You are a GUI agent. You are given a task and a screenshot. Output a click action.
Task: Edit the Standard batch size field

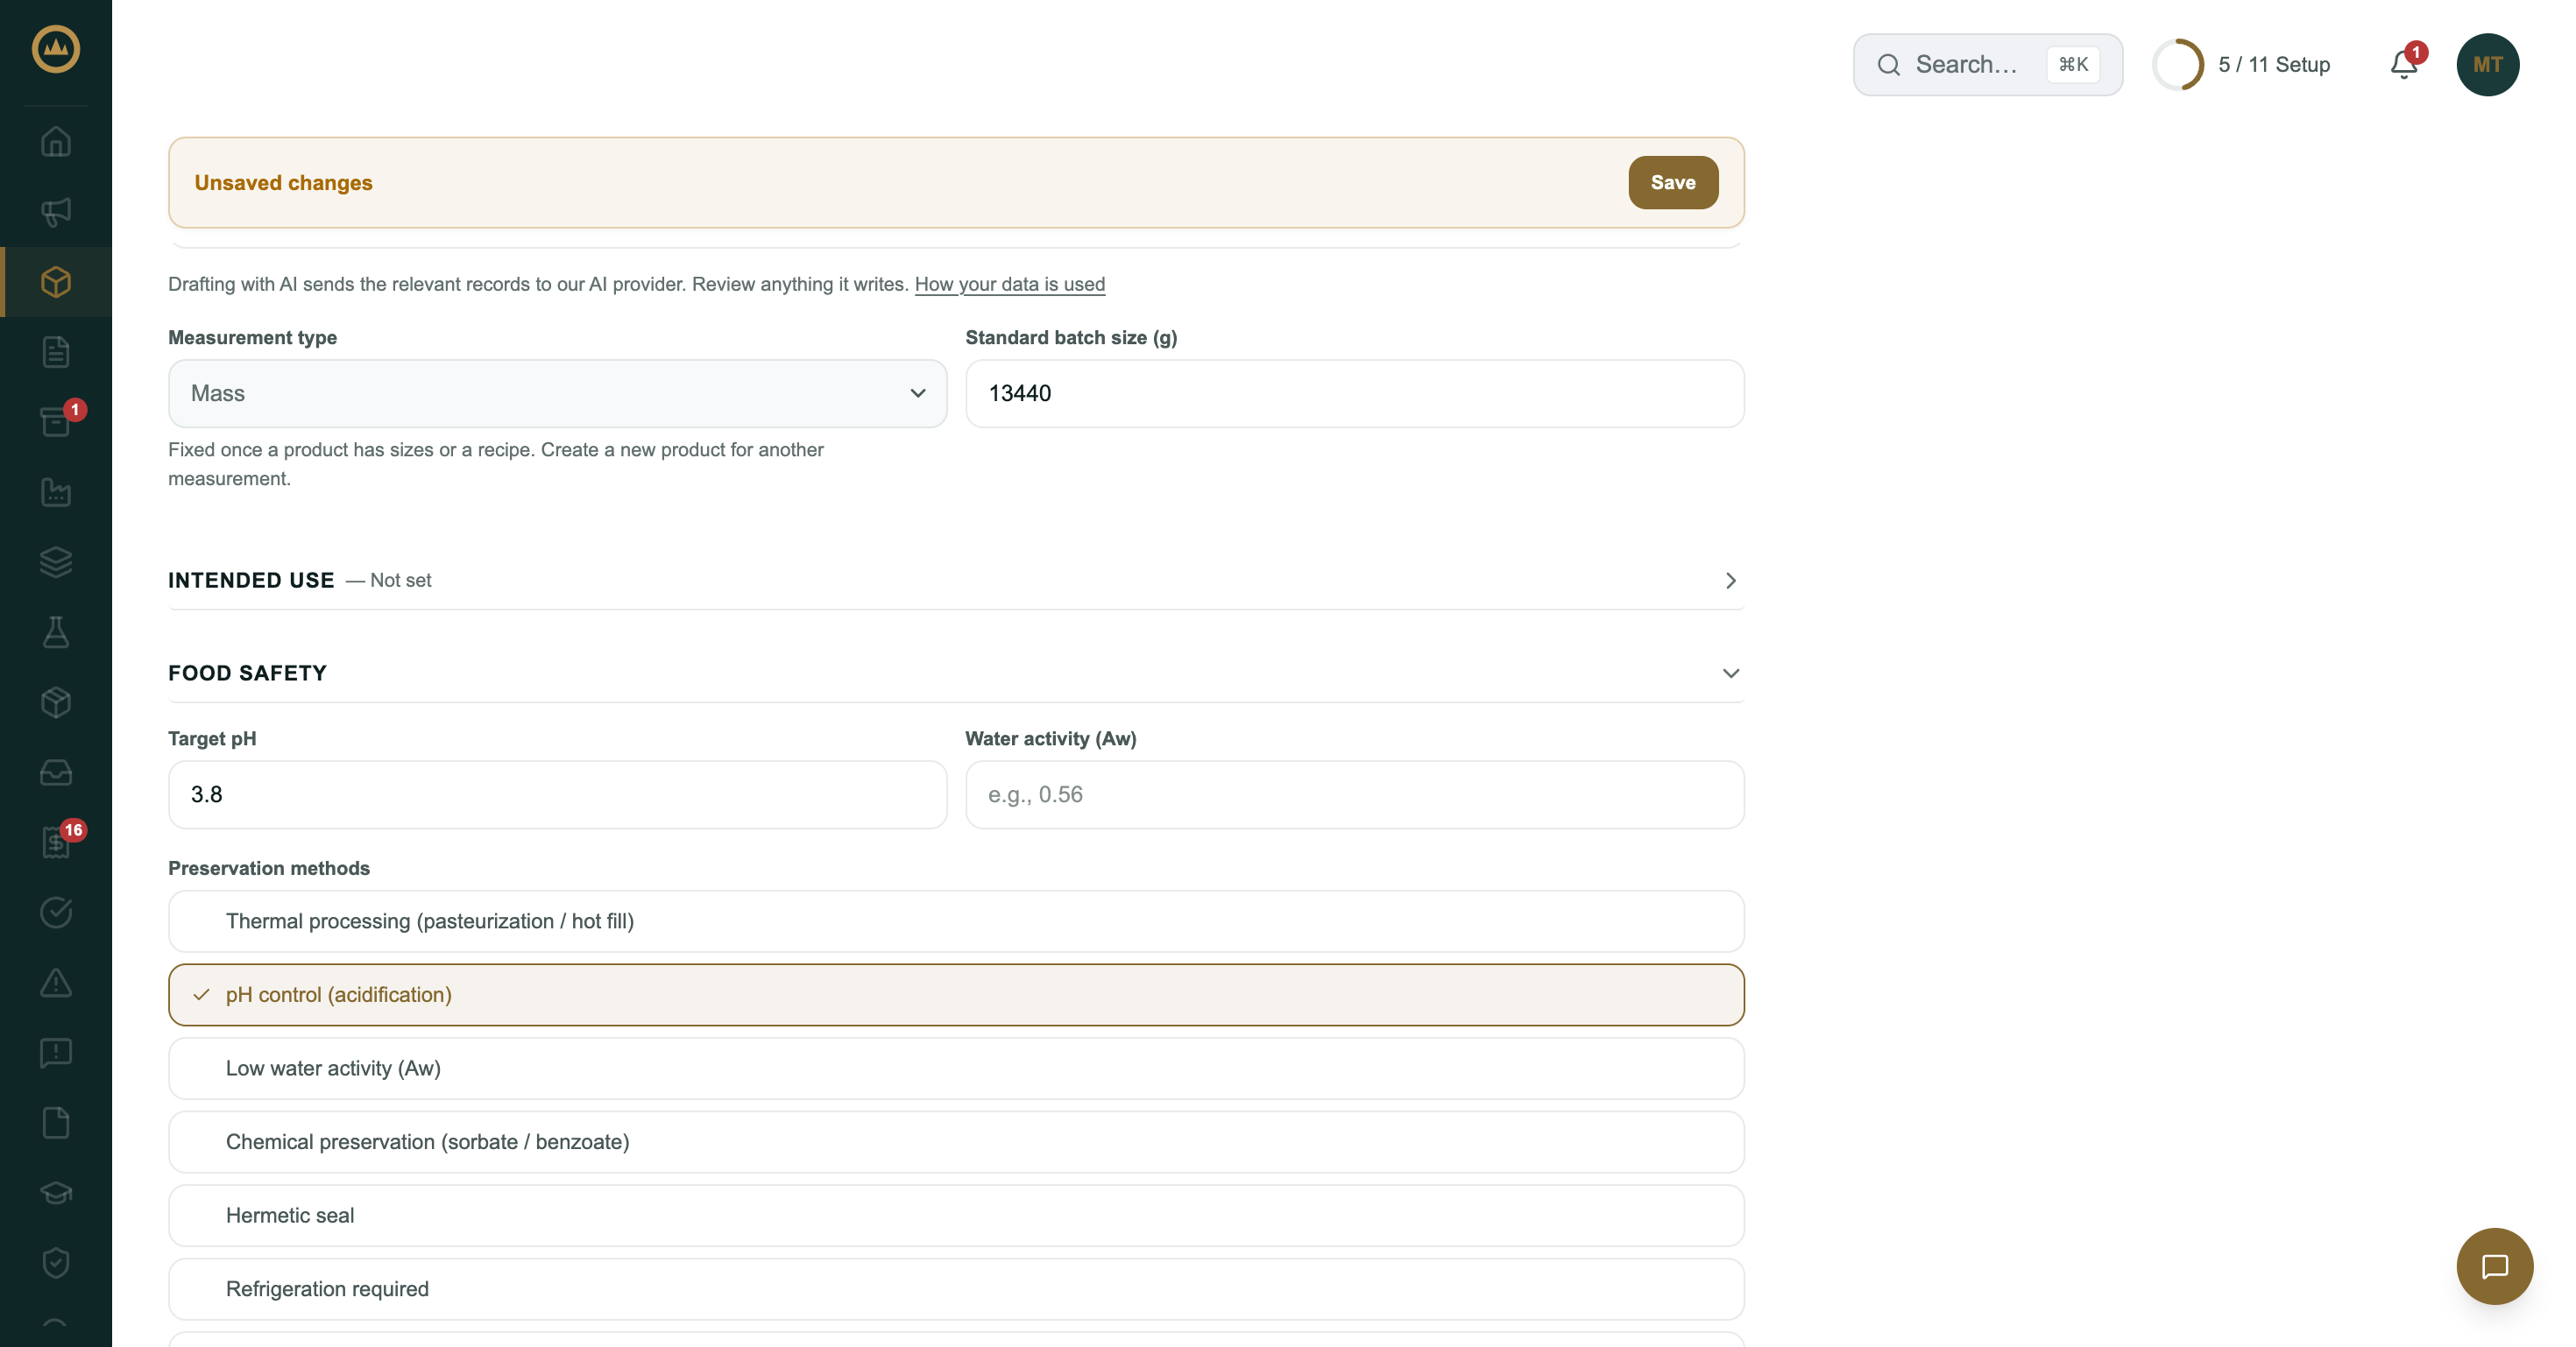[x=1354, y=394]
